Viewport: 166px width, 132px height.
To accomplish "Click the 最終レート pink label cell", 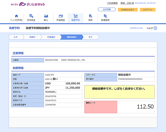I will 101,107.
